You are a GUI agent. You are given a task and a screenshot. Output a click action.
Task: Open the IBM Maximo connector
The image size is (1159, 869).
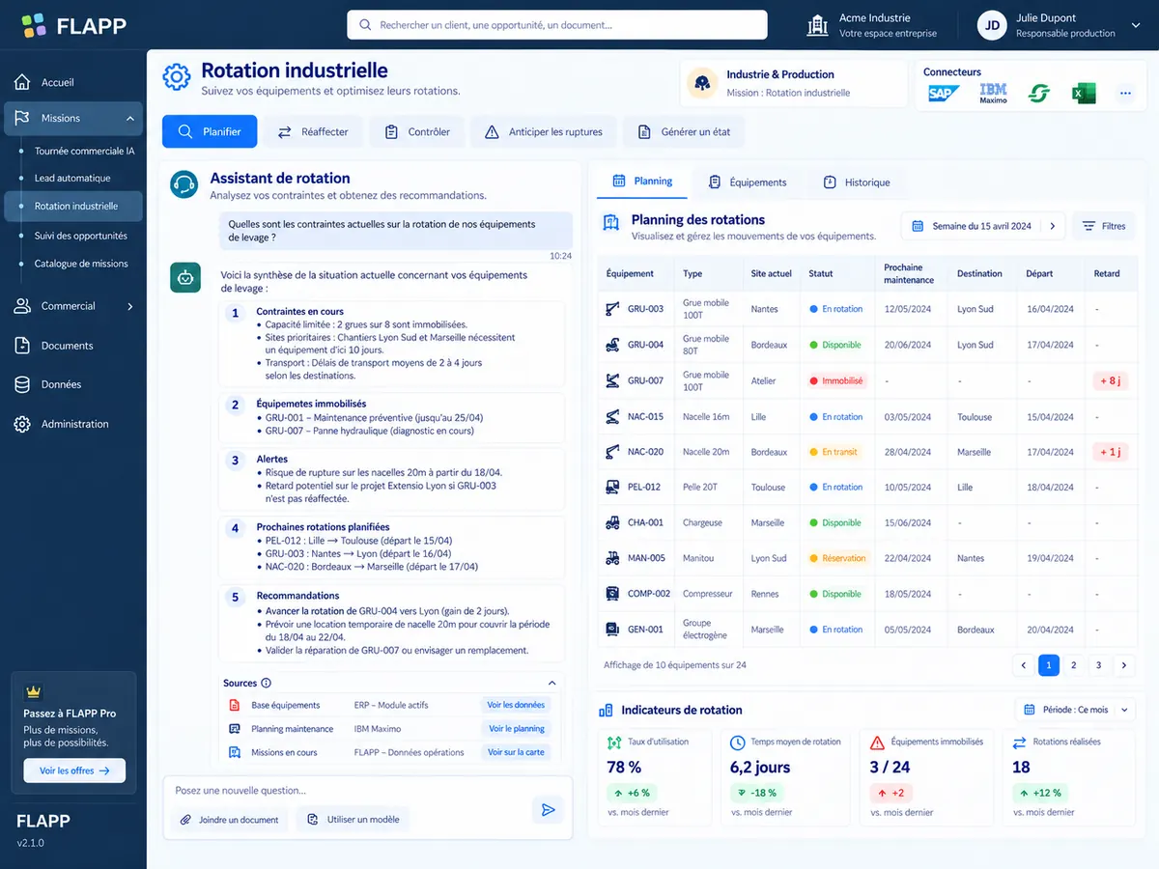993,94
